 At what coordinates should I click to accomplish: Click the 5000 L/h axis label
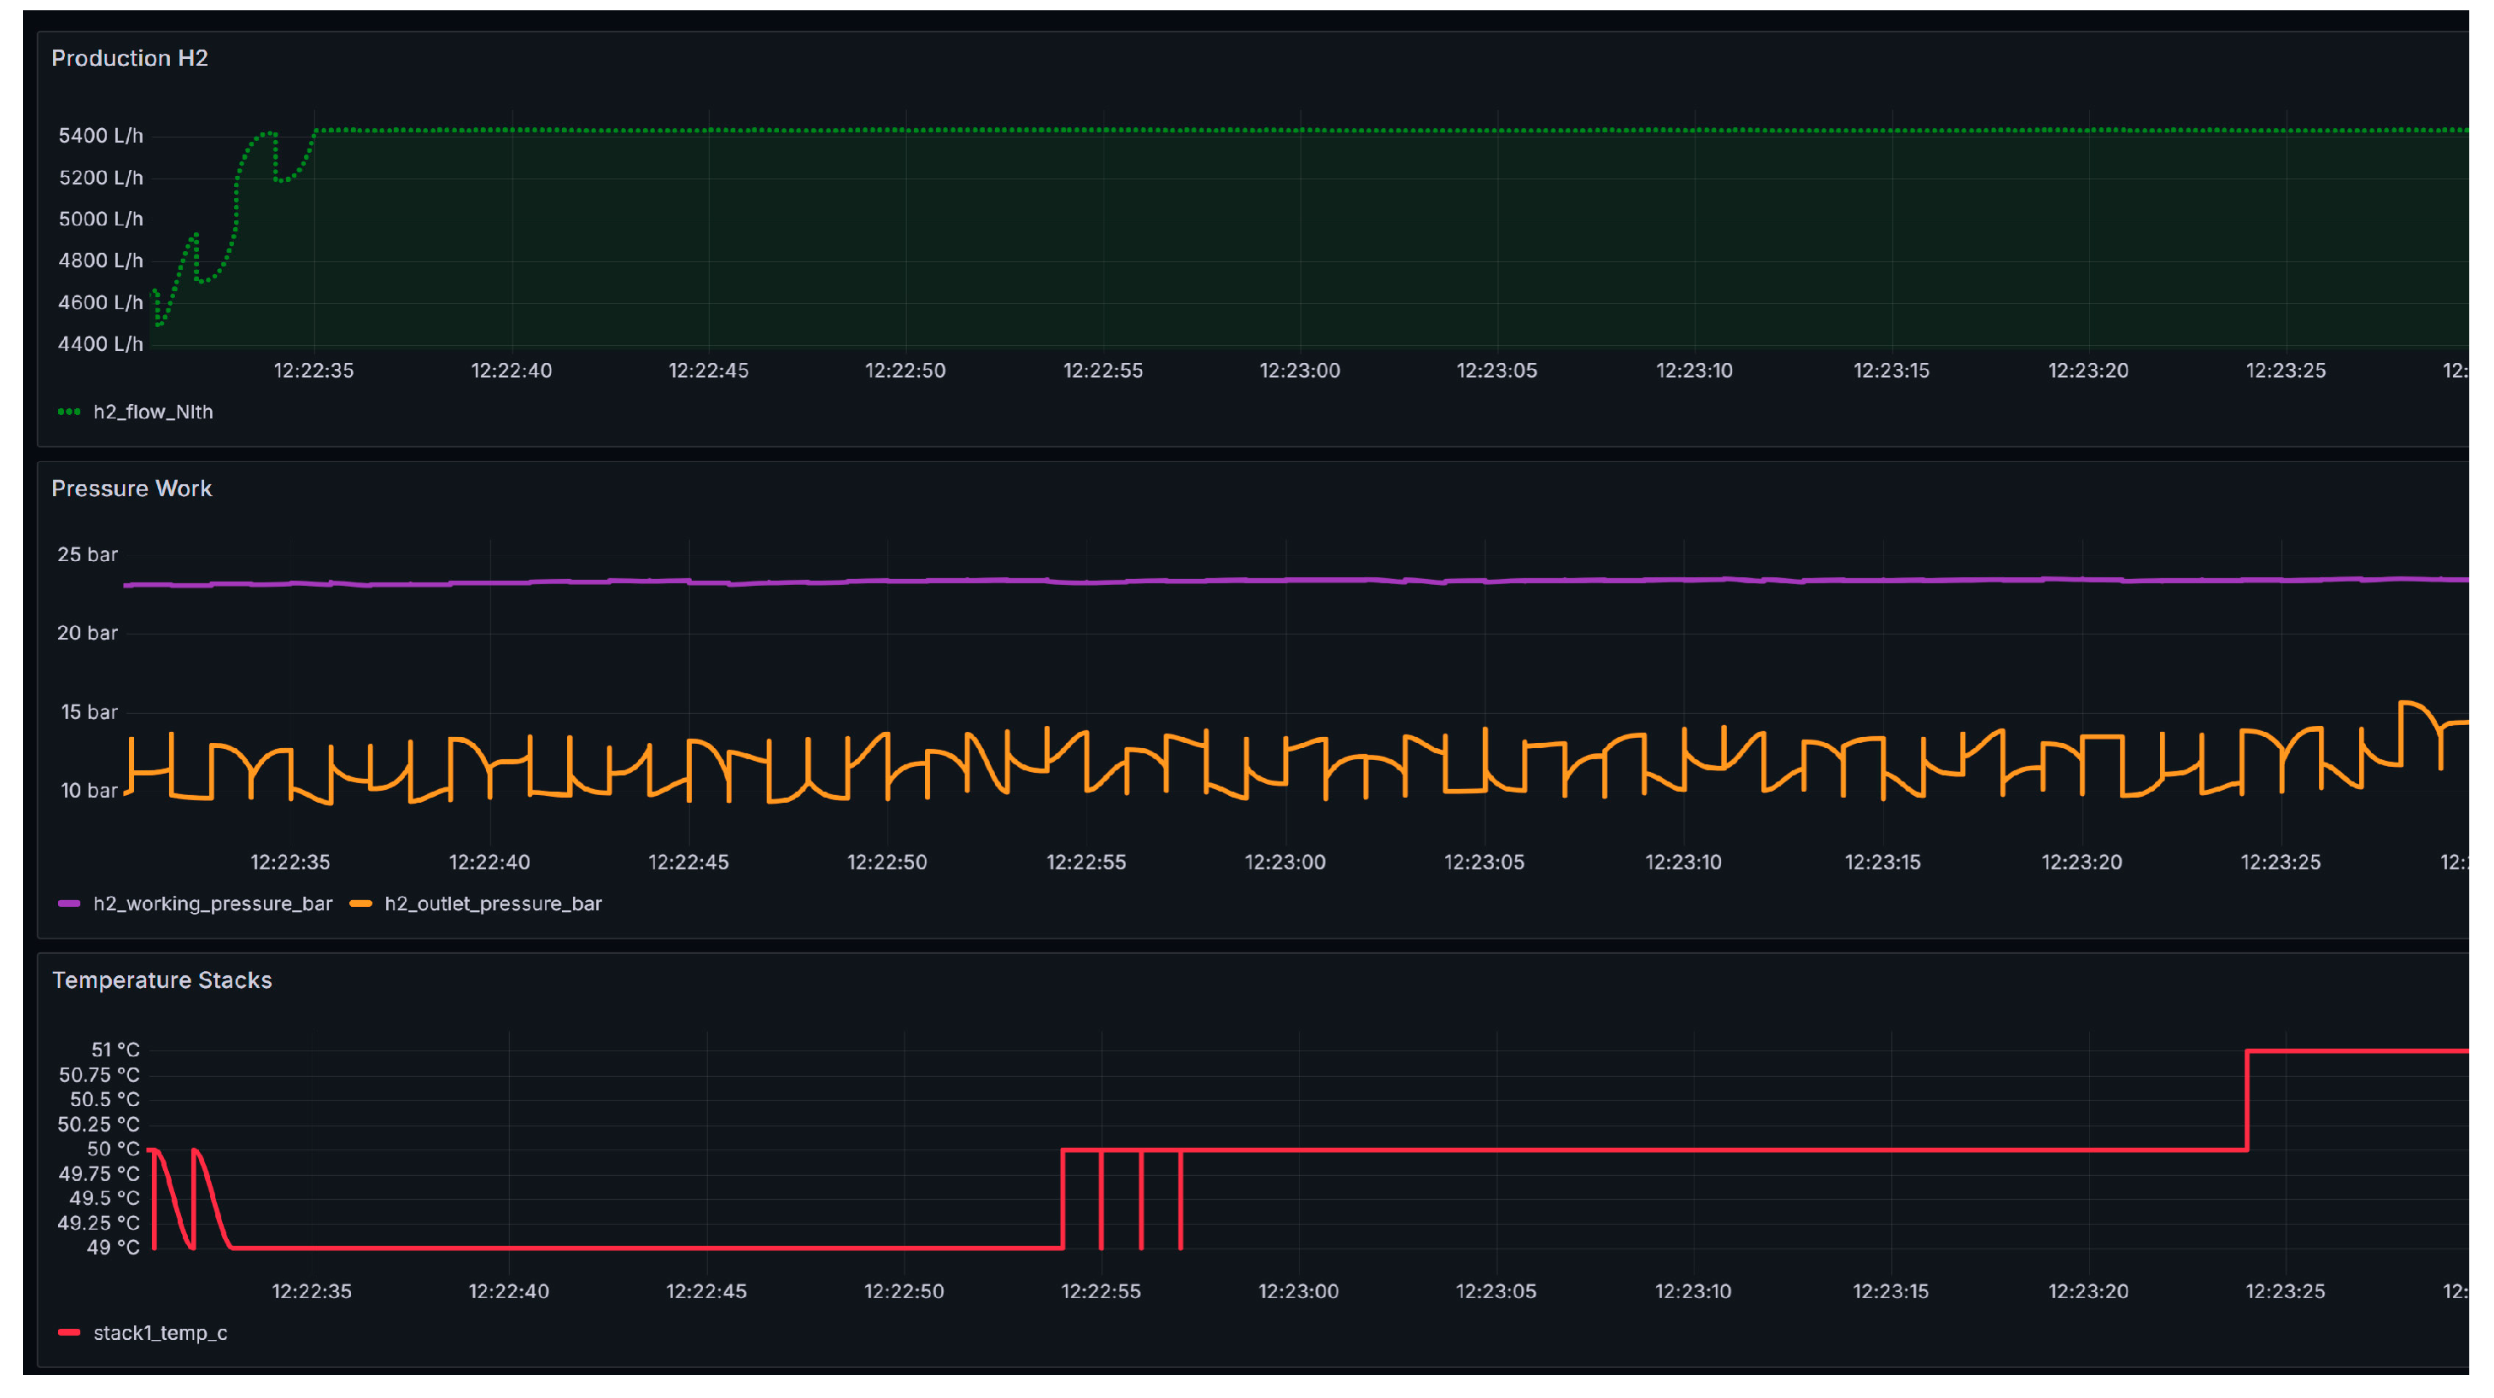point(101,219)
